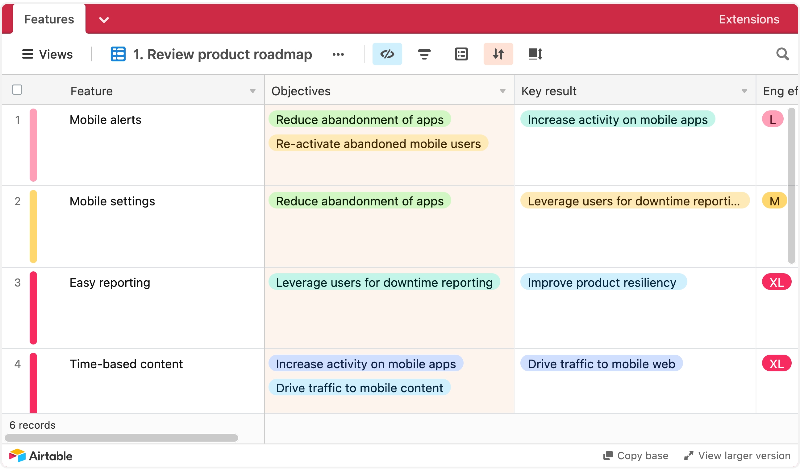
Task: Open the sort toolbar icon
Action: point(498,54)
